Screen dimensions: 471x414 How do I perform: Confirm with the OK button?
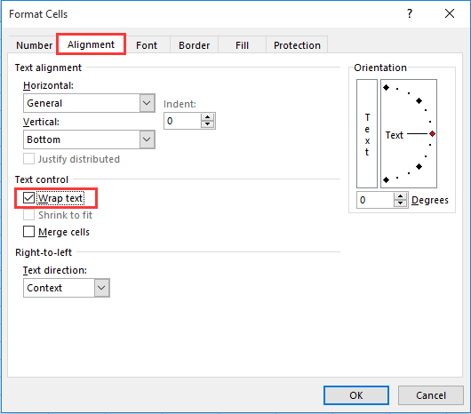[x=356, y=395]
